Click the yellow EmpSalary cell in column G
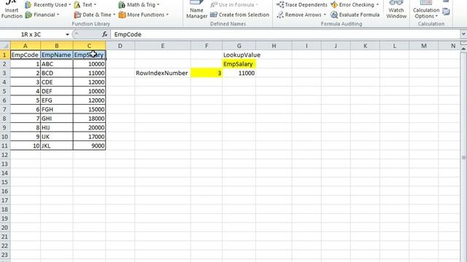The image size is (467, 262). pos(239,64)
